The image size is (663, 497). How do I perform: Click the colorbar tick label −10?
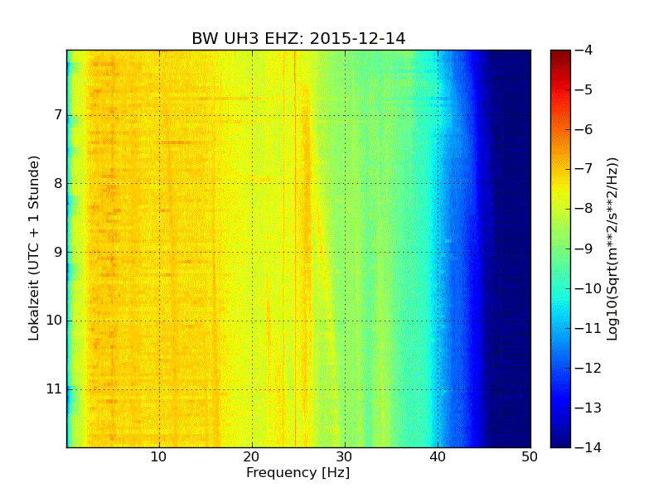(588, 288)
